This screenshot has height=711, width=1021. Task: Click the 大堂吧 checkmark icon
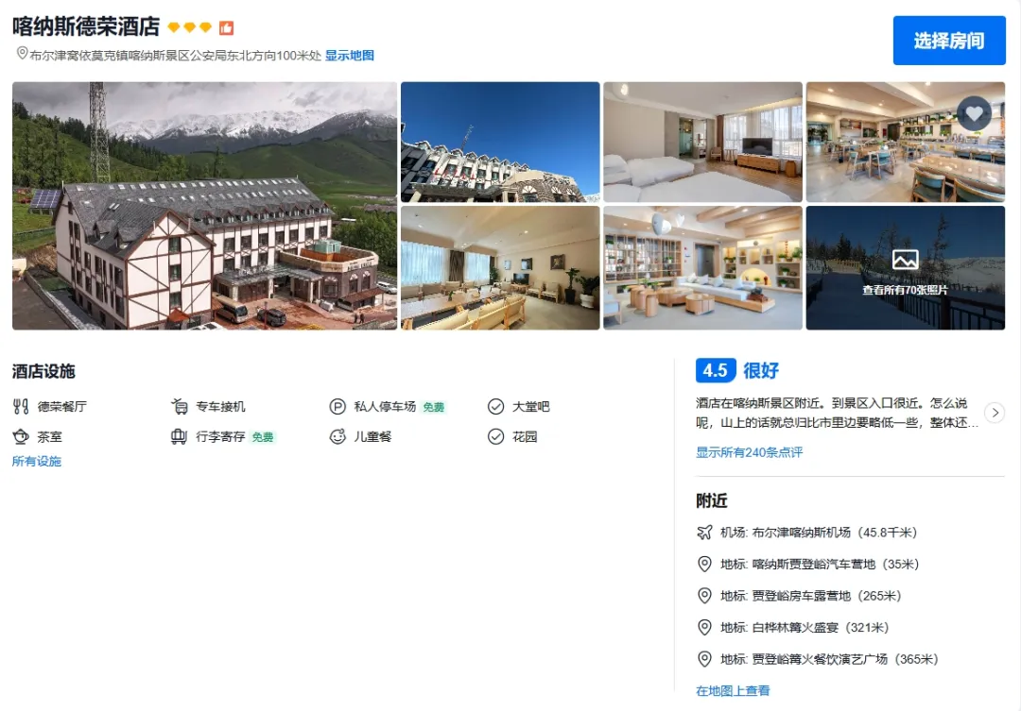495,407
